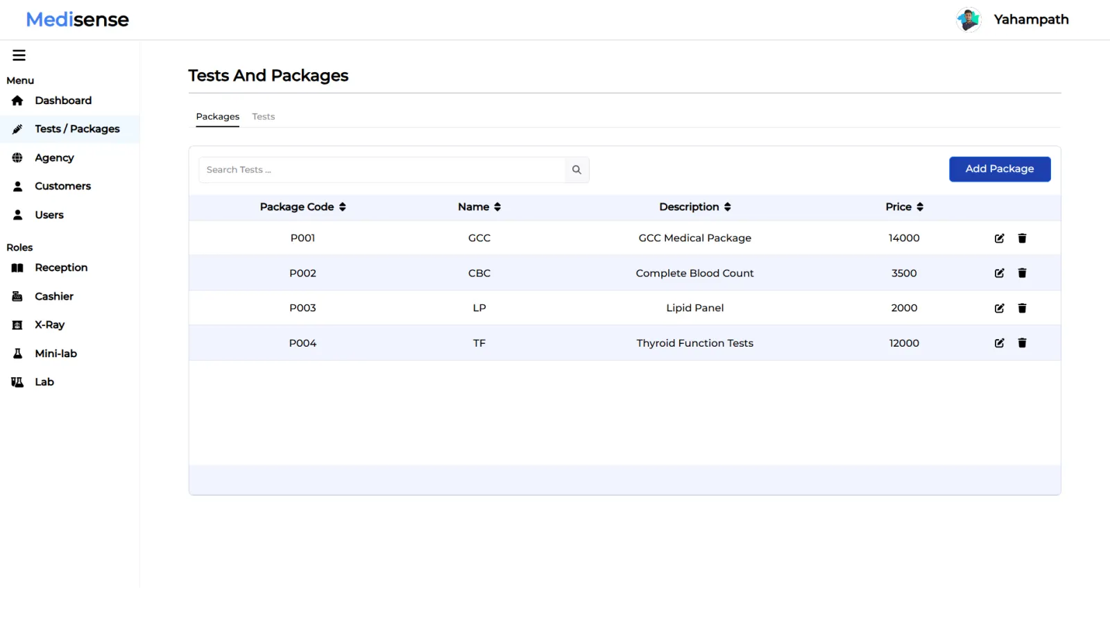Click the Medisense logo link
Image resolution: width=1110 pixels, height=624 pixels.
[x=78, y=19]
